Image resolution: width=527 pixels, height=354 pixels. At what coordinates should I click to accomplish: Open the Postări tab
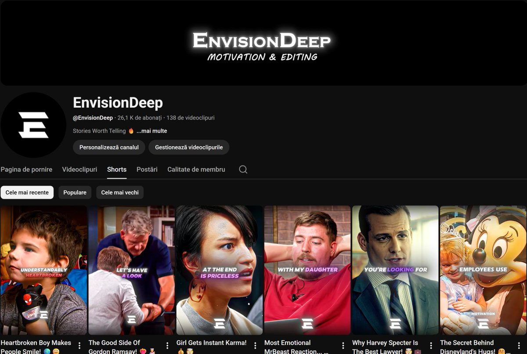point(147,169)
